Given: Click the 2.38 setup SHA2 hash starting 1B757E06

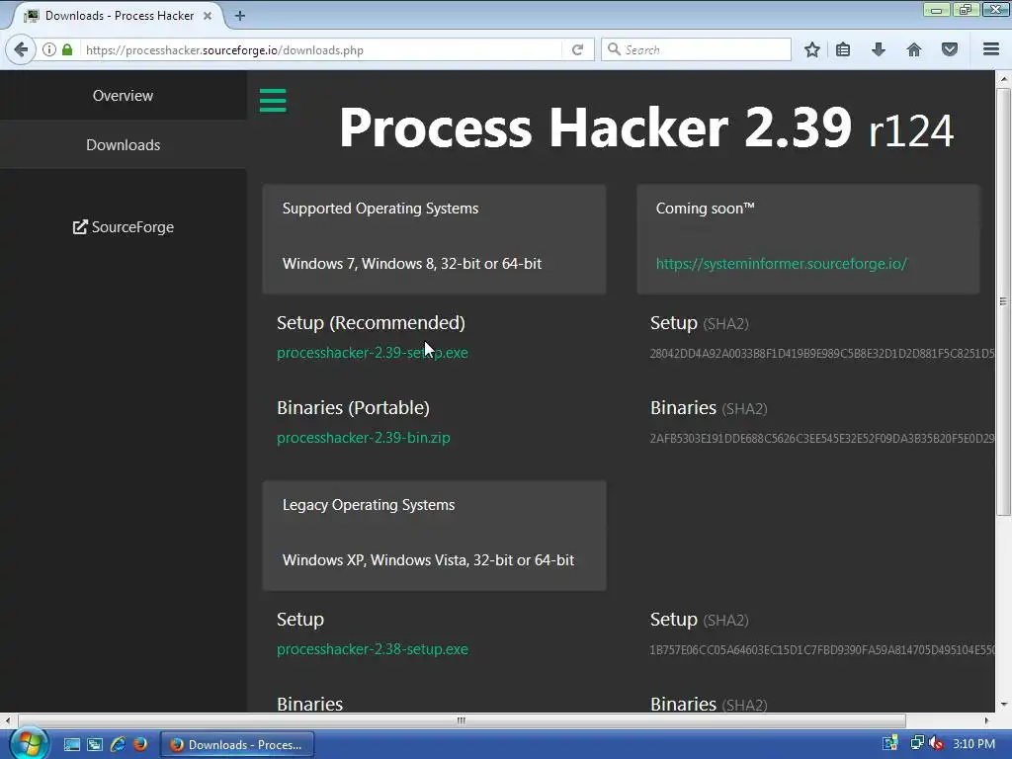Looking at the screenshot, I should (821, 650).
